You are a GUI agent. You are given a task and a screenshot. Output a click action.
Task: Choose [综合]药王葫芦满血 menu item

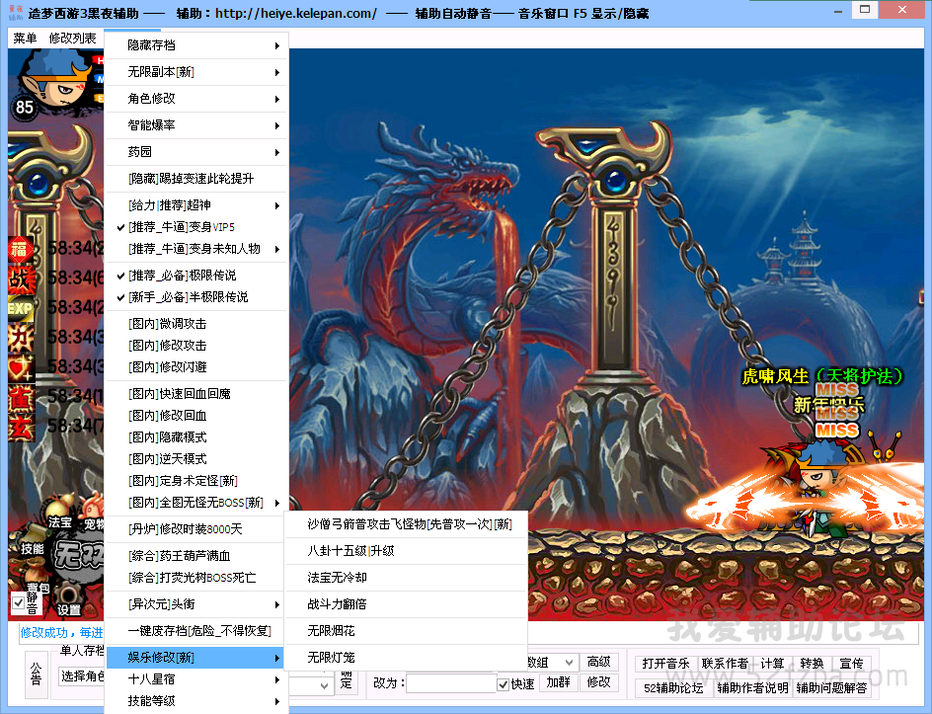tap(196, 556)
